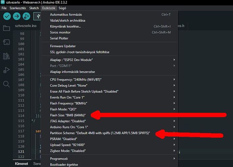The image size is (233, 167).
Task: Expand the Port COM11 submenu arrow
Action: [174, 66]
